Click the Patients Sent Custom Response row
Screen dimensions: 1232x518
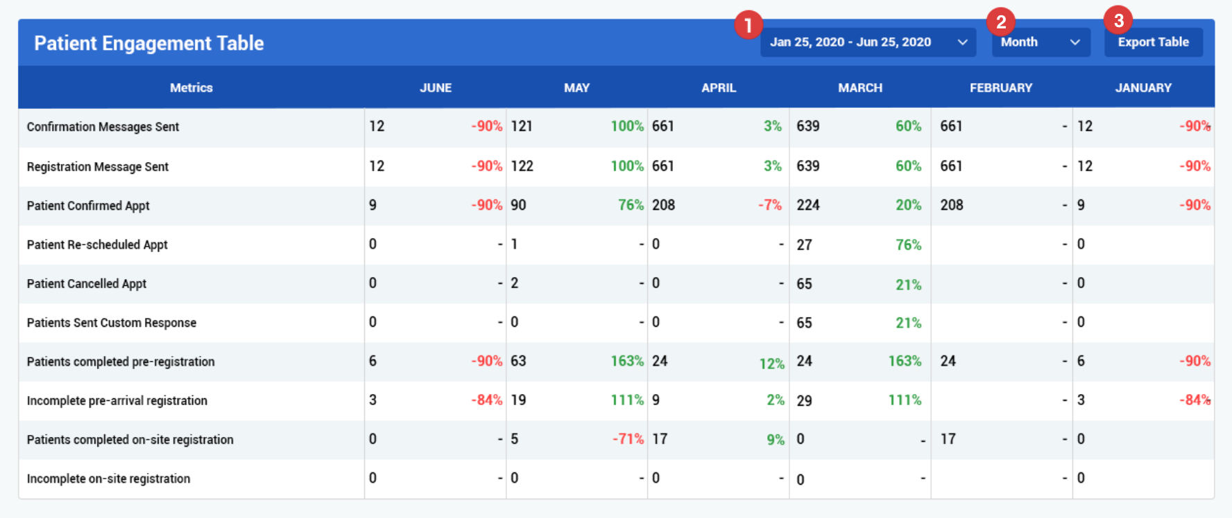[x=616, y=323]
